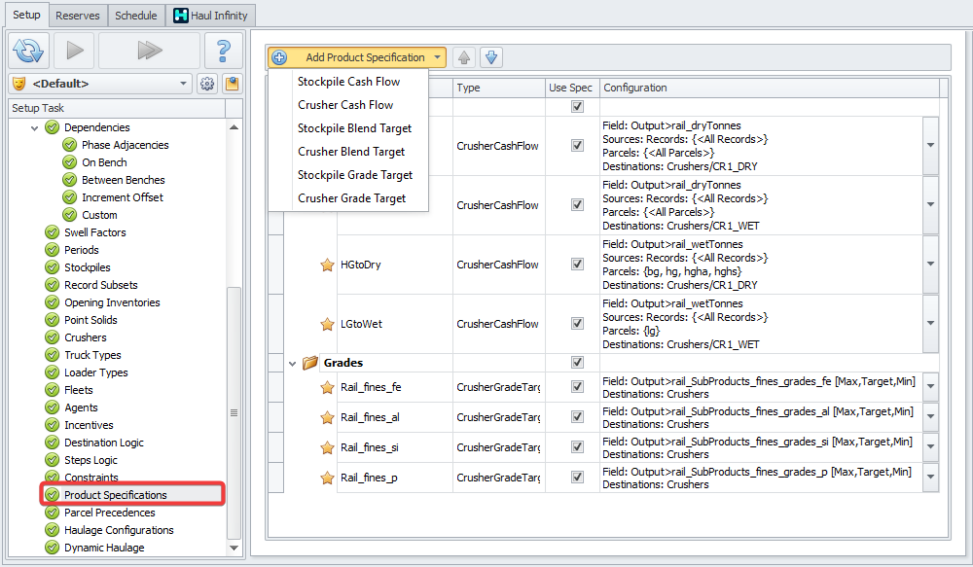
Task: Click the Add Product Specification button
Action: [x=357, y=58]
